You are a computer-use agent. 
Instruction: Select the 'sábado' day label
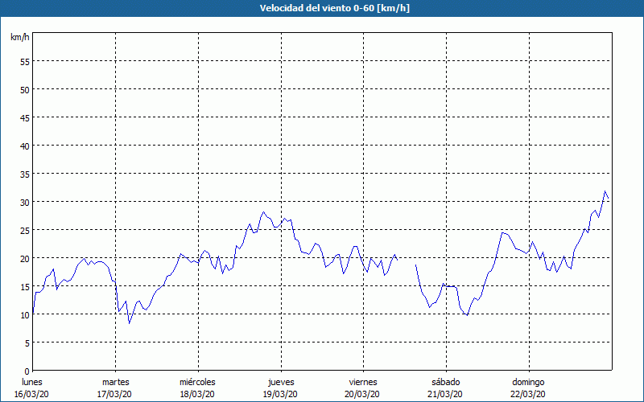[446, 382]
